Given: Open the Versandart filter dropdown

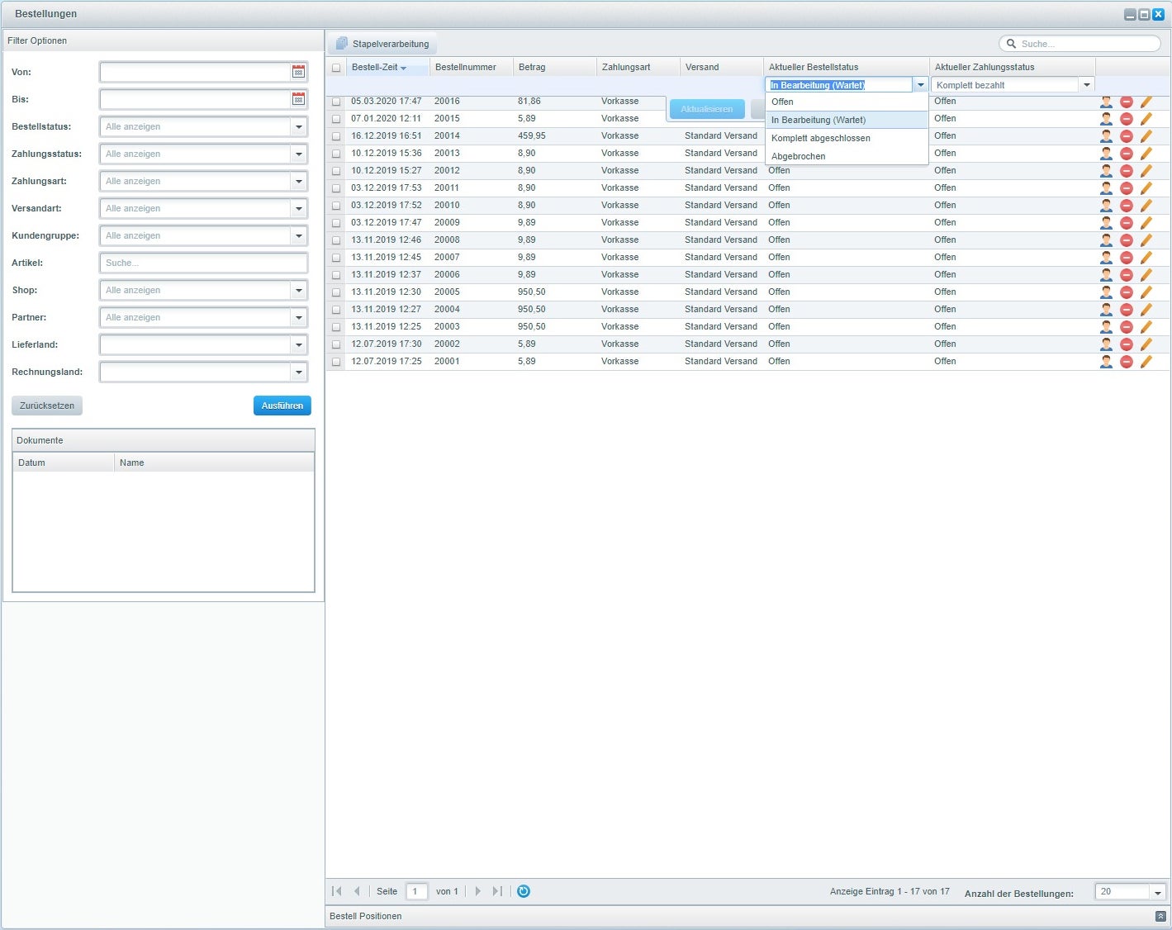Looking at the screenshot, I should [x=299, y=209].
